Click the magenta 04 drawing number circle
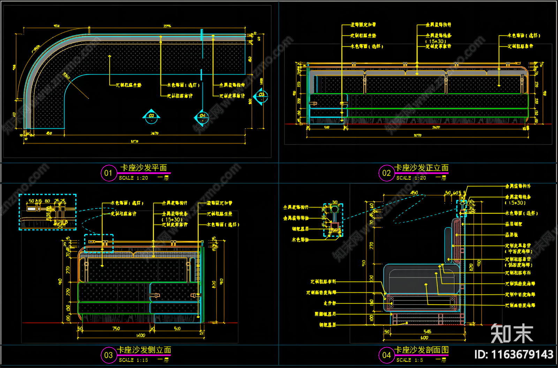 (386, 355)
